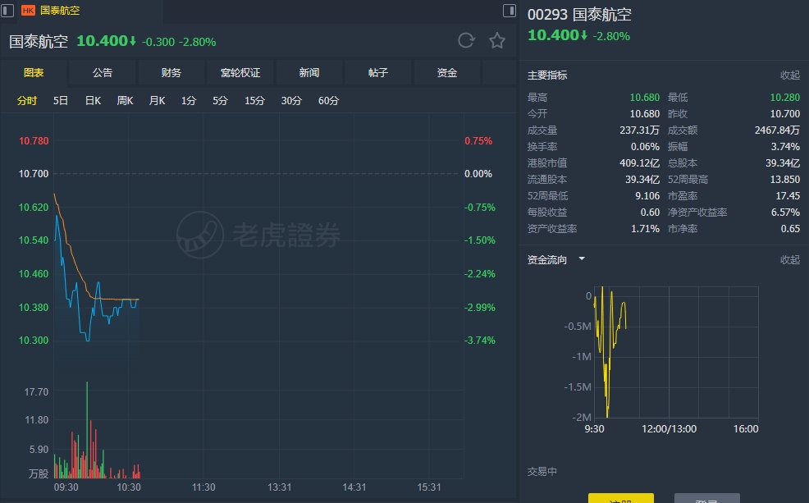
Task: Click the 振幅 value 3.74%
Action: [x=785, y=147]
